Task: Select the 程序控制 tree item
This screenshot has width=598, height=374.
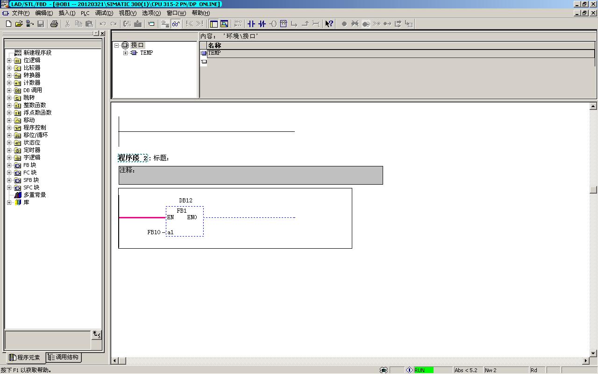Action: click(35, 128)
